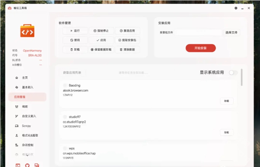Image resolution: width=260 pixels, height=167 pixels.
Task: Enable app with the 启用 button
Action: (101, 40)
